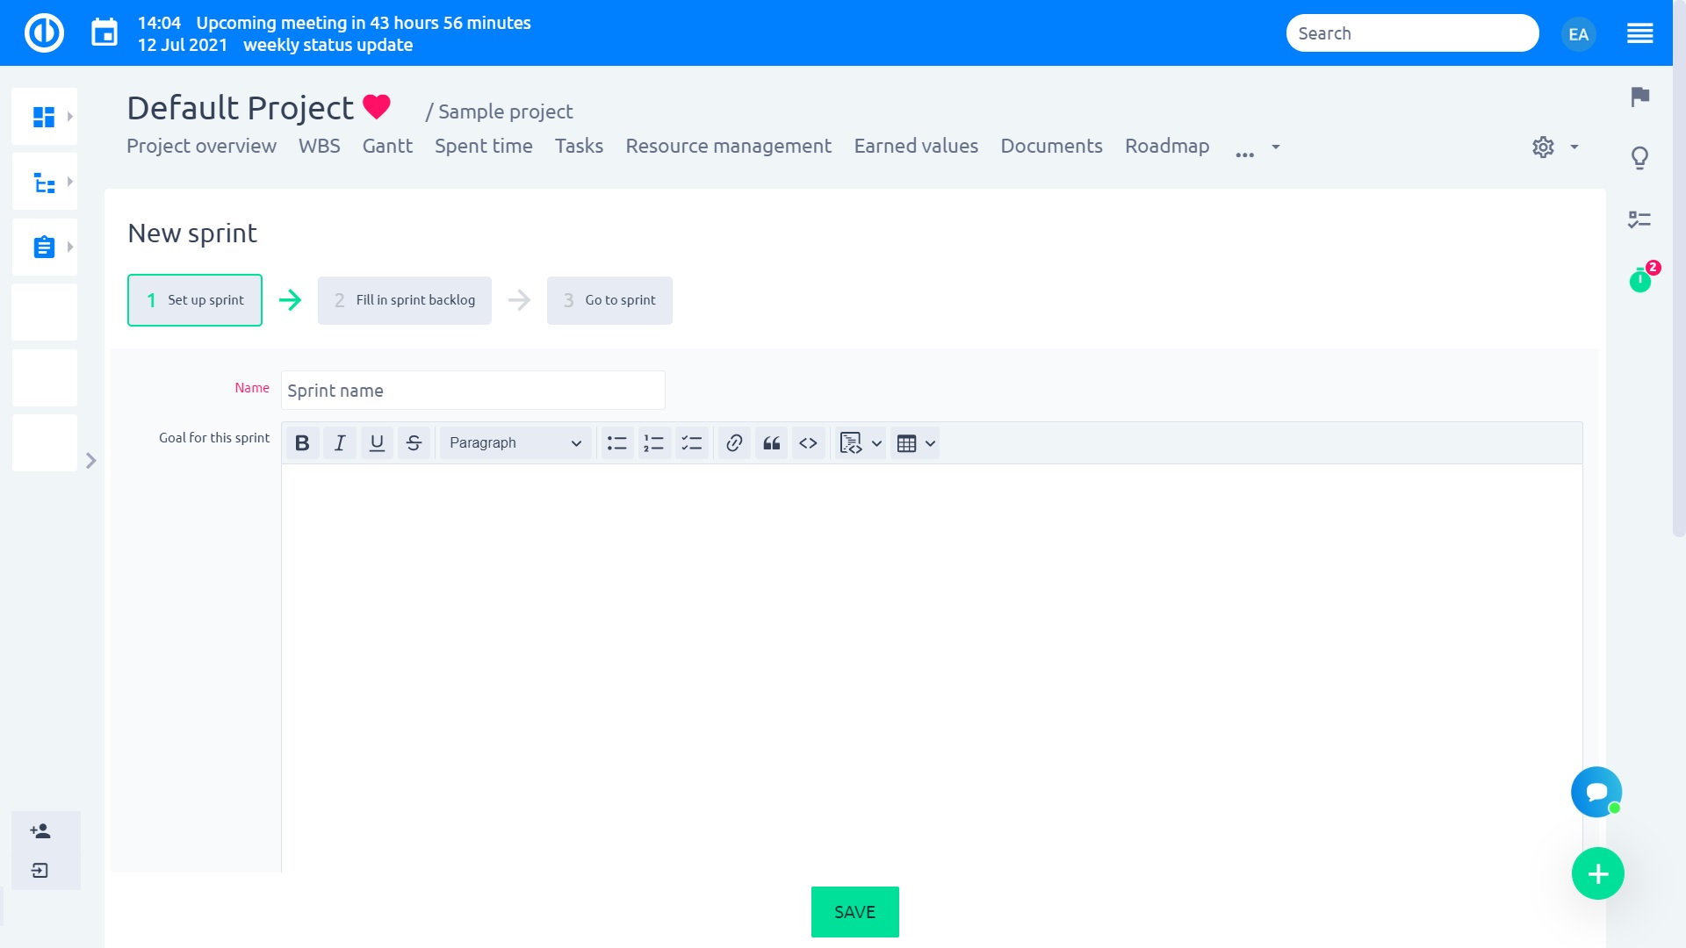Open the Paragraph heading dropdown

click(515, 443)
